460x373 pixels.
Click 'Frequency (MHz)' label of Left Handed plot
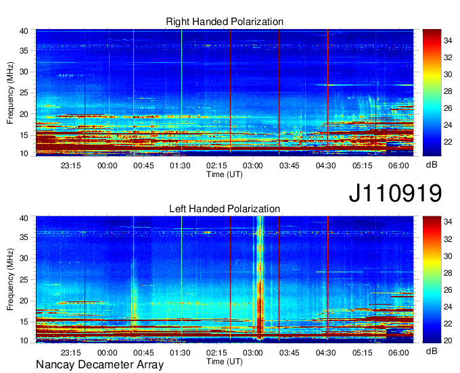(10, 280)
